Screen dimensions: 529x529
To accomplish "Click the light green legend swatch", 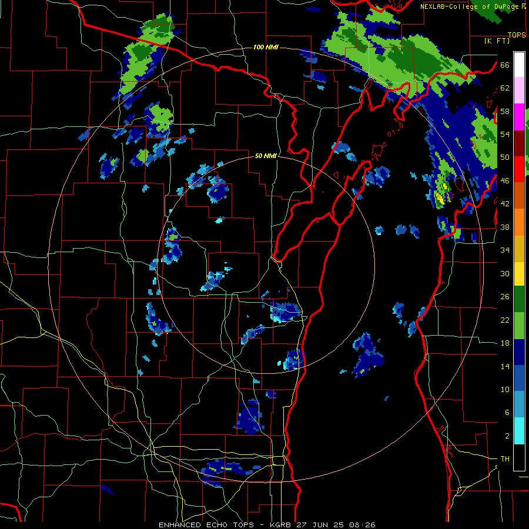I will (x=519, y=326).
